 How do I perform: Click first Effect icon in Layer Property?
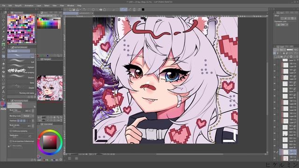click(282, 18)
